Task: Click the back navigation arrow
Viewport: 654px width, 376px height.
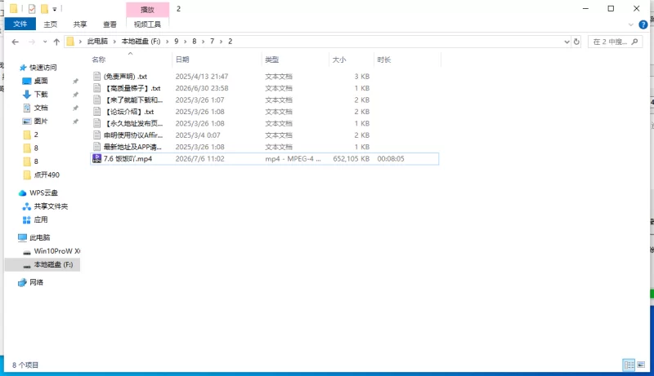Action: tap(16, 42)
